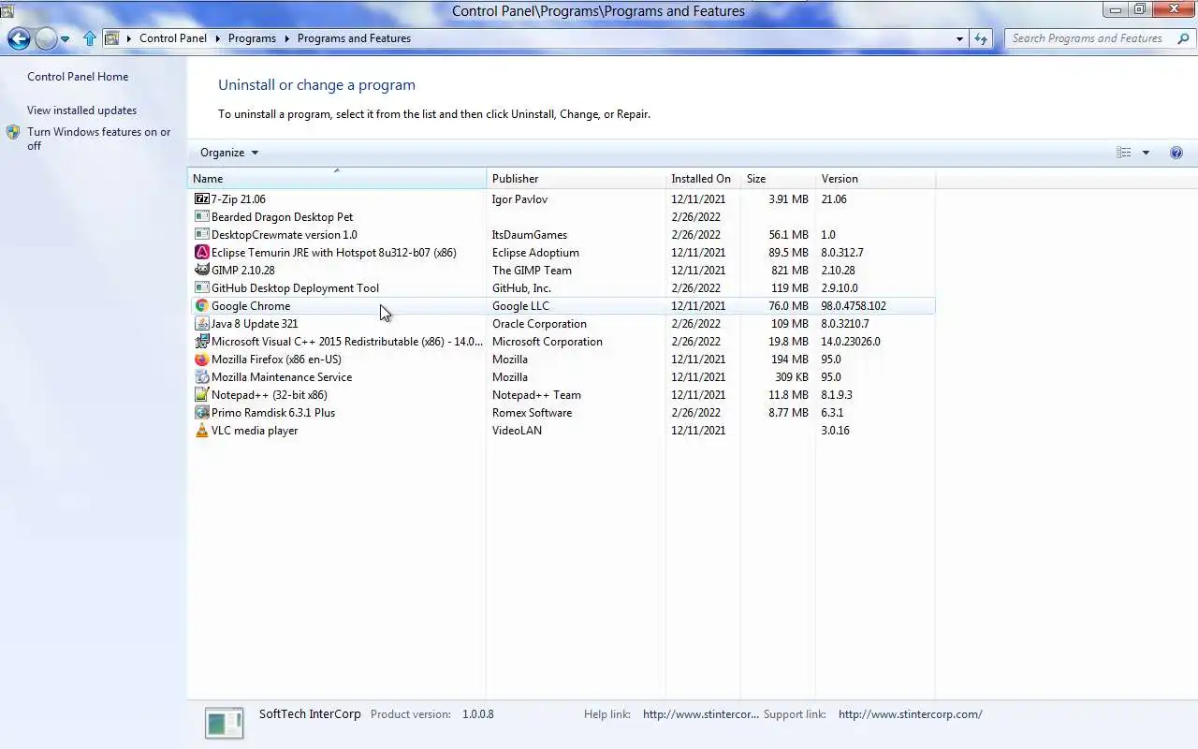Click the search magnifier icon
The image size is (1198, 749).
[x=1182, y=38]
